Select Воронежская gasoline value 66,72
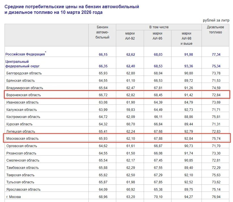The width and height of the screenshot is (233, 202). (x=103, y=95)
